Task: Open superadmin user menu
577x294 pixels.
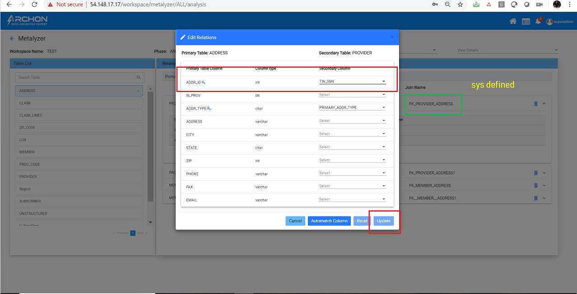Action: [560, 22]
